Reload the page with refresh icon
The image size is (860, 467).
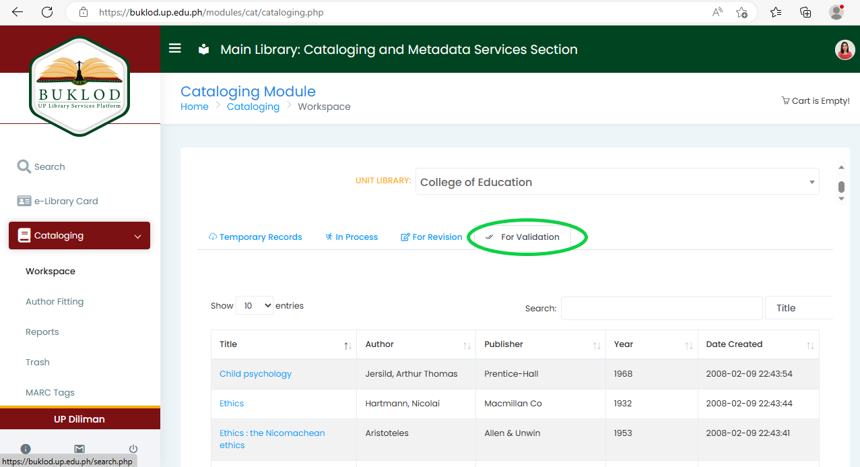[x=47, y=12]
